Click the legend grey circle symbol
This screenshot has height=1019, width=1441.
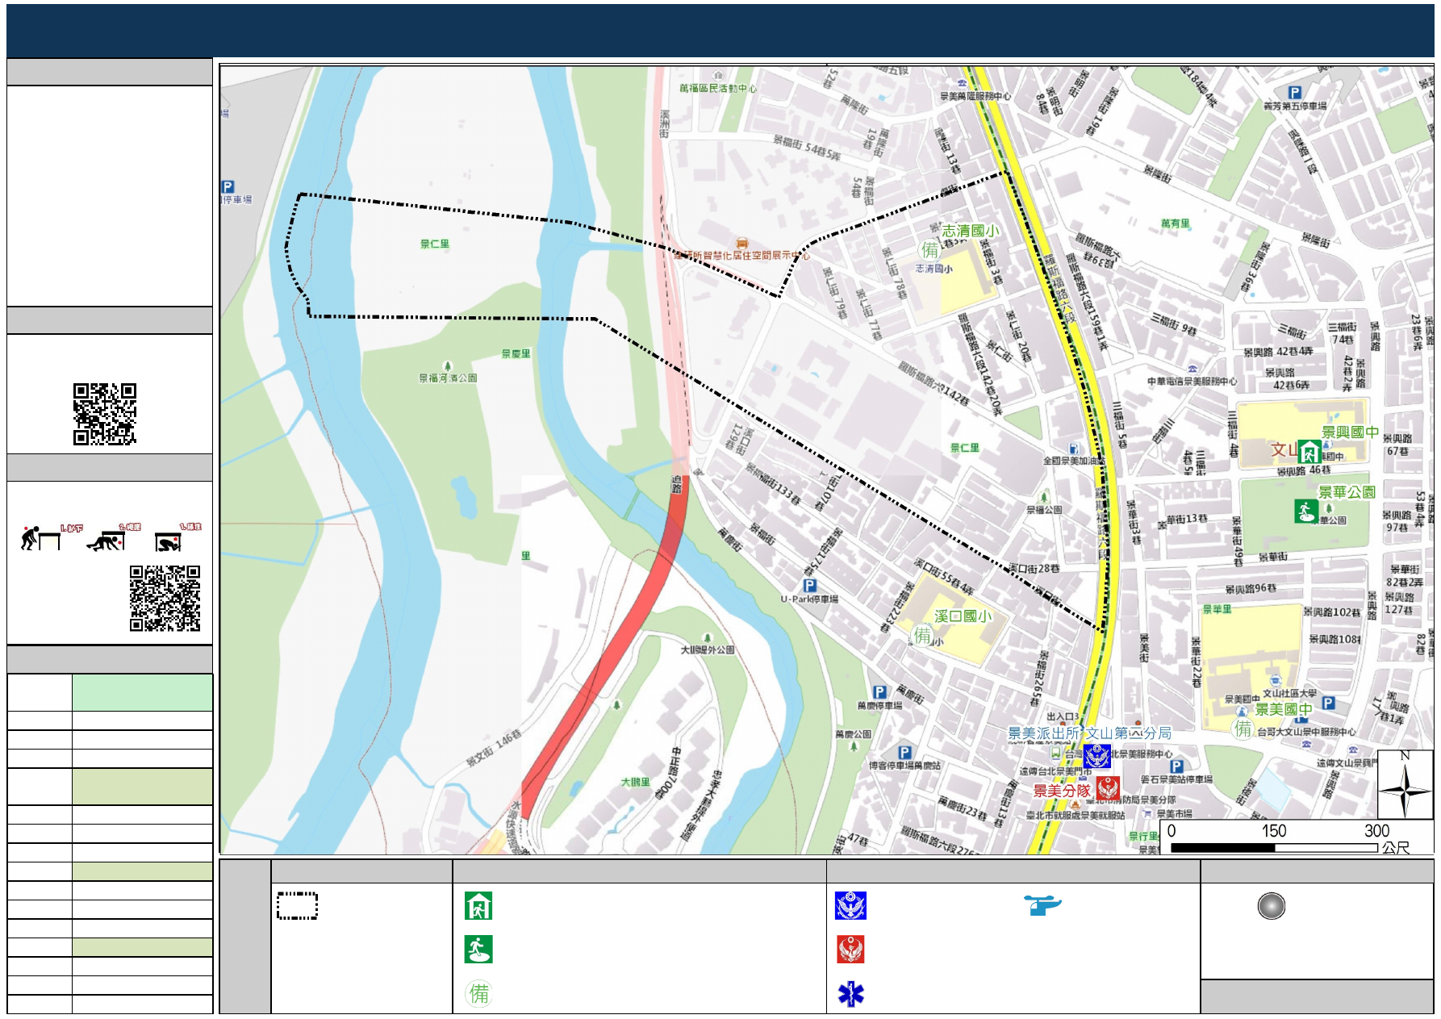tap(1271, 906)
